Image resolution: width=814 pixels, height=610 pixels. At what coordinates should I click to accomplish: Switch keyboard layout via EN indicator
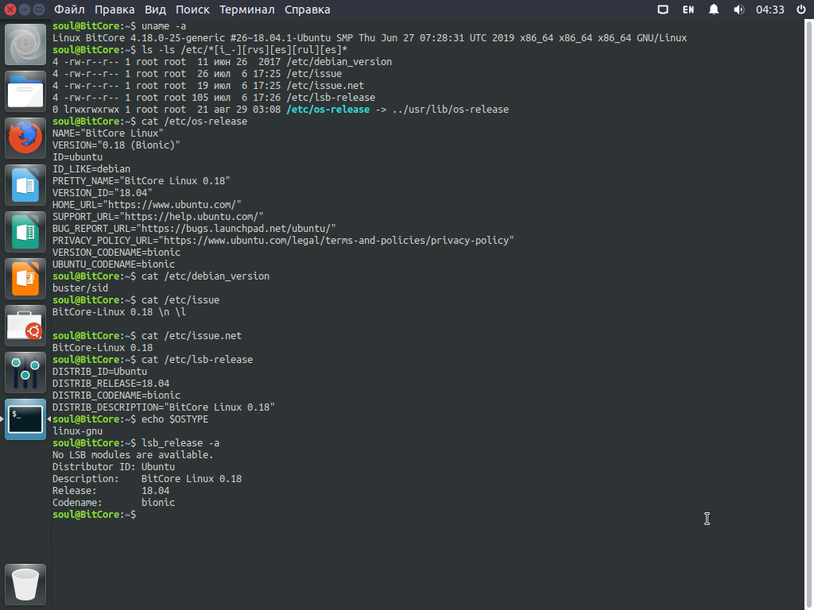click(688, 10)
